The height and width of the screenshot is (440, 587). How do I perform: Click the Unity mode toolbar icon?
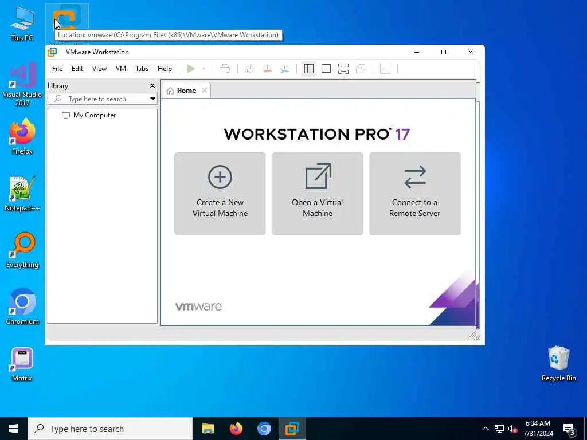[361, 69]
